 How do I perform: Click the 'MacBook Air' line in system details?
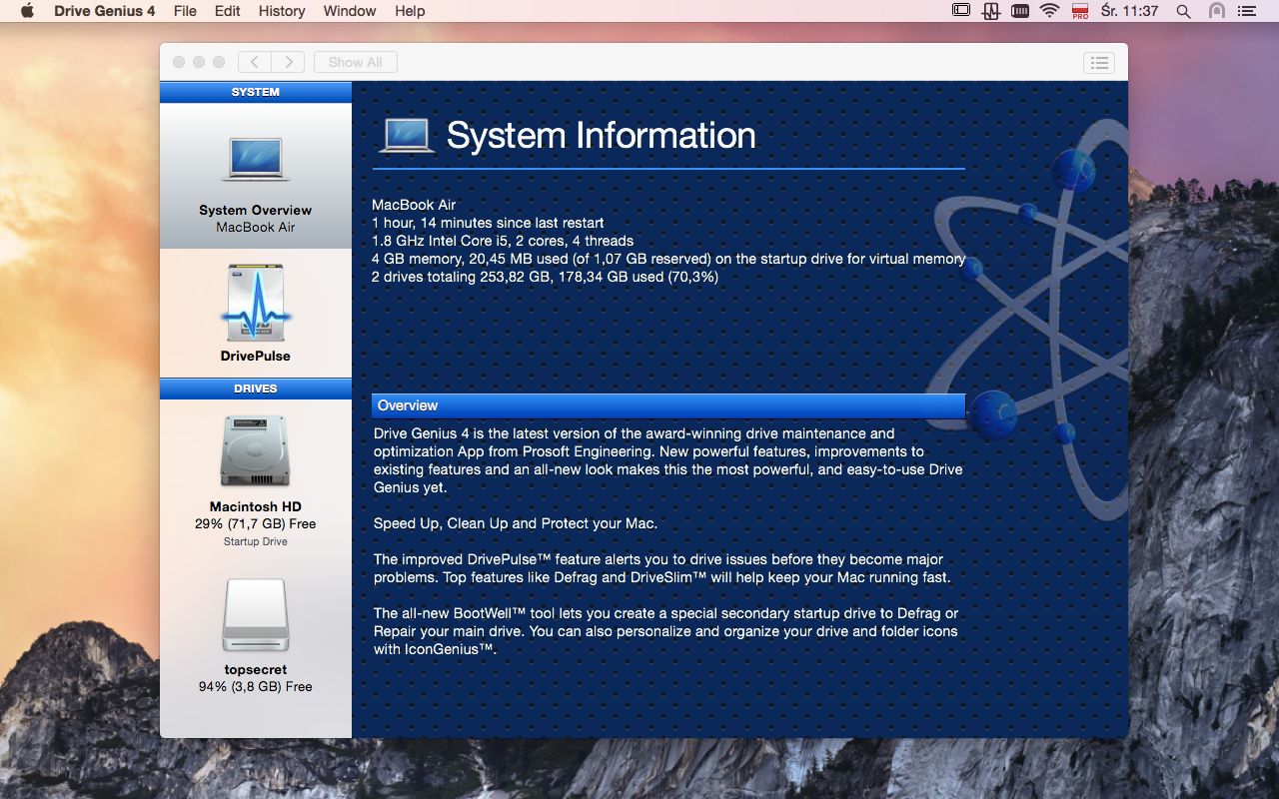click(414, 205)
